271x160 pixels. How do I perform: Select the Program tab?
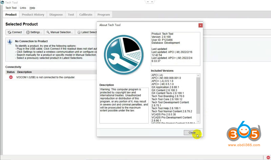coord(103,15)
